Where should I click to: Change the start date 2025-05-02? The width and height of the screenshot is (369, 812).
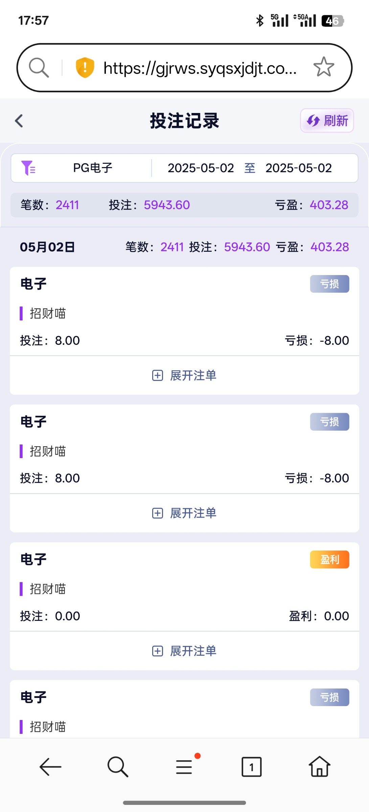click(x=201, y=168)
